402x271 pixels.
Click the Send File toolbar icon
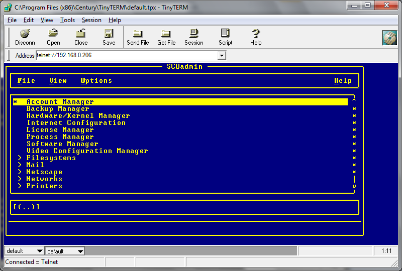click(x=138, y=34)
